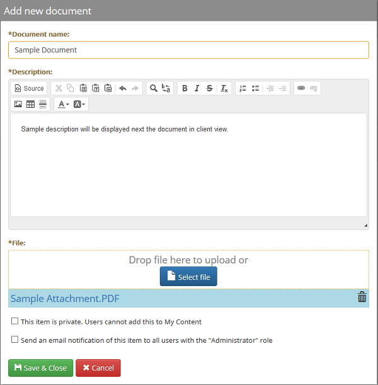Click the Source view button in editor
Image resolution: width=378 pixels, height=385 pixels.
pyautogui.click(x=29, y=88)
